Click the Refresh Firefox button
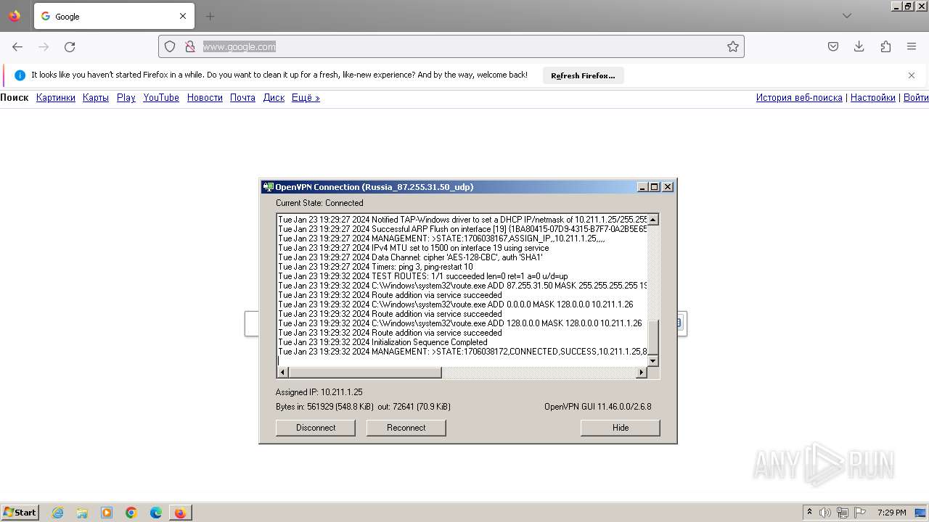The image size is (929, 522). [x=583, y=75]
